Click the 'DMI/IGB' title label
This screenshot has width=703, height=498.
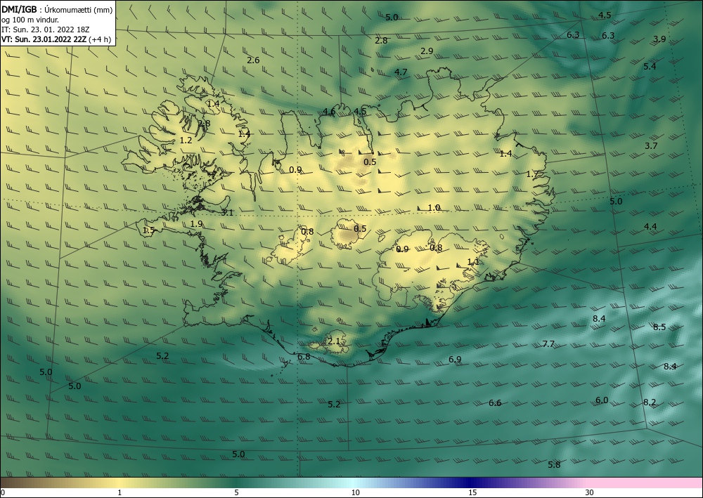click(19, 9)
